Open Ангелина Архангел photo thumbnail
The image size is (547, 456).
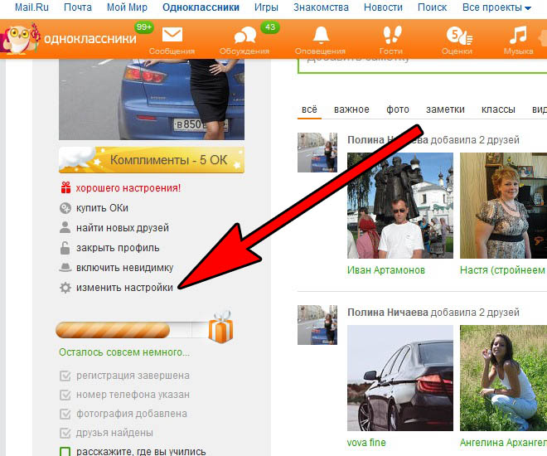(x=503, y=378)
